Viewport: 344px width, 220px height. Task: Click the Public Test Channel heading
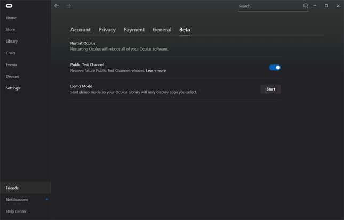coord(87,64)
